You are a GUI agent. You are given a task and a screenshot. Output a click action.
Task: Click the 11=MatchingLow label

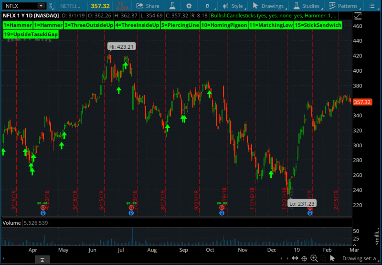point(271,25)
